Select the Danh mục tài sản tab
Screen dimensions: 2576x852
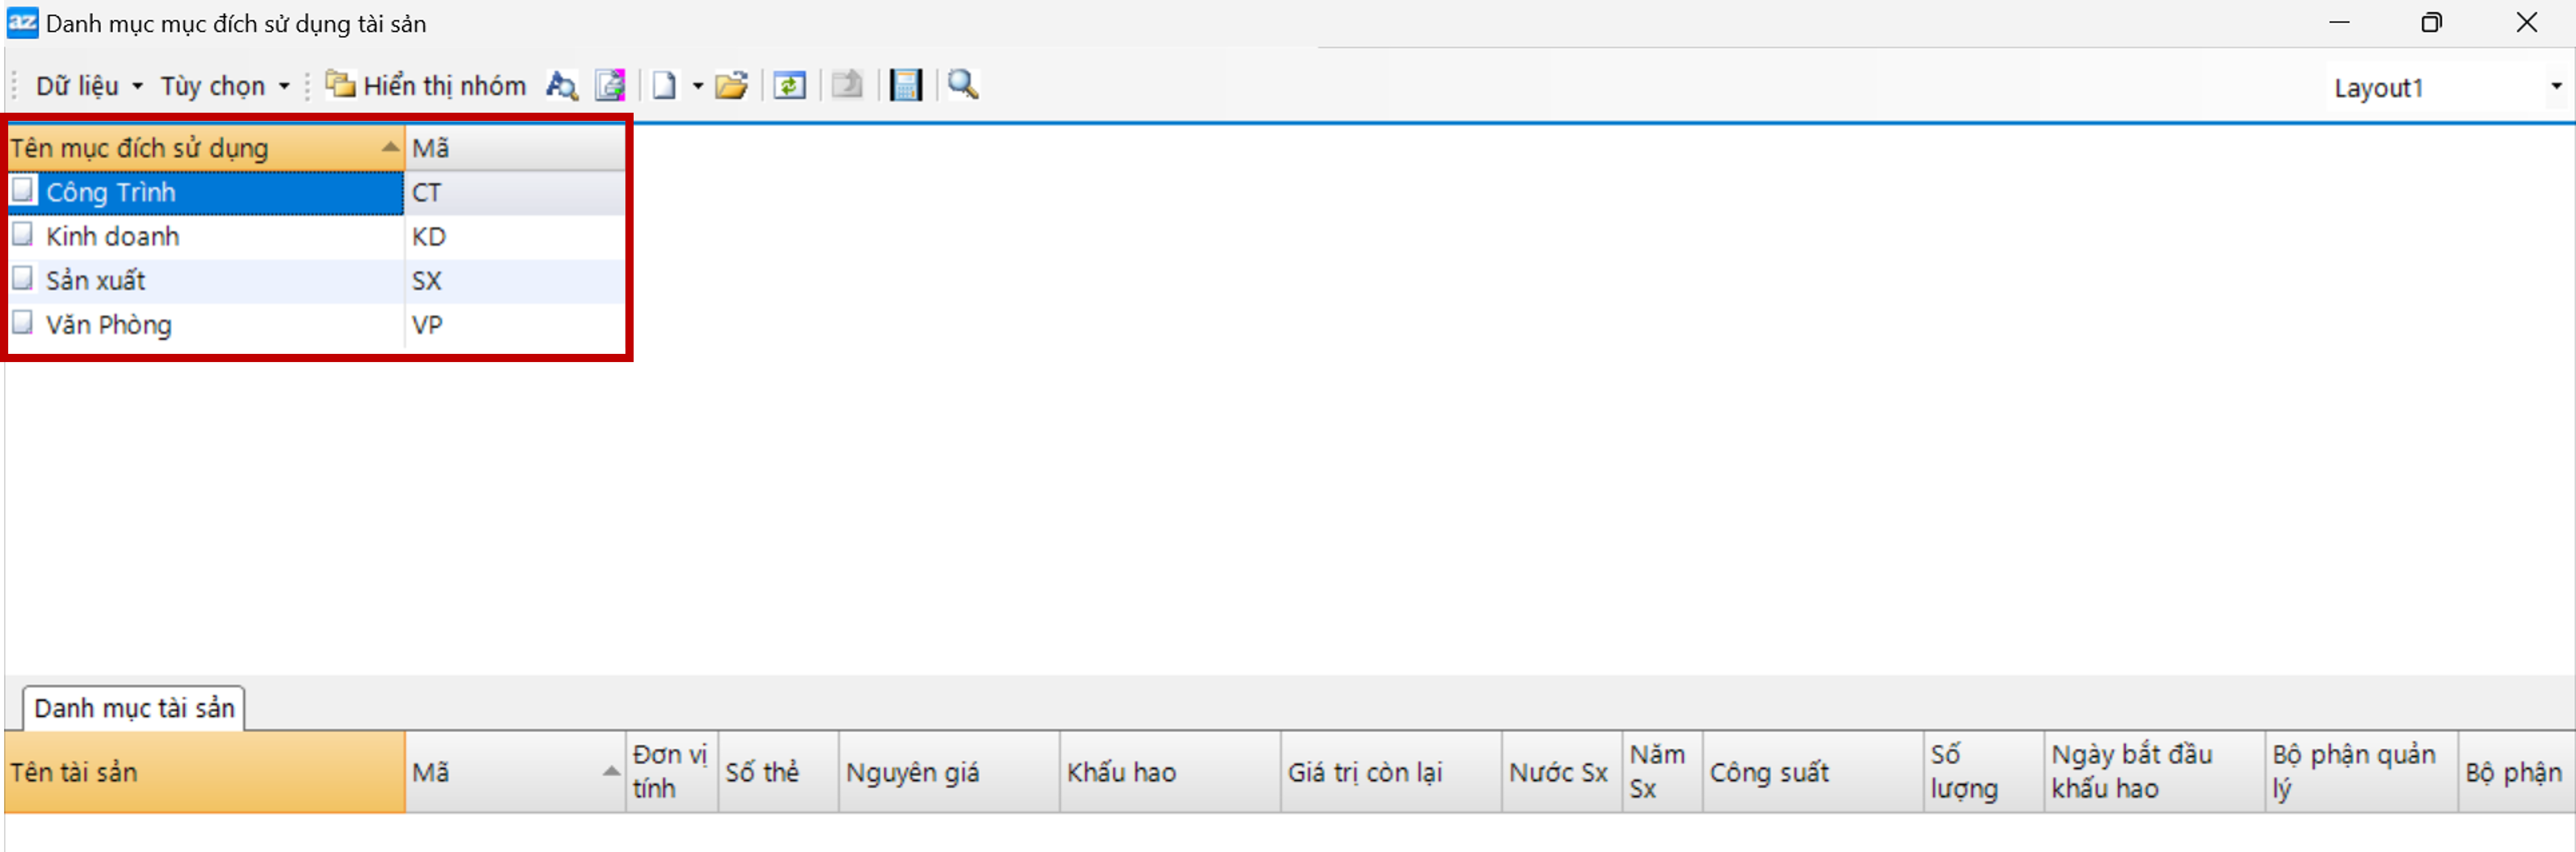pyautogui.click(x=134, y=708)
